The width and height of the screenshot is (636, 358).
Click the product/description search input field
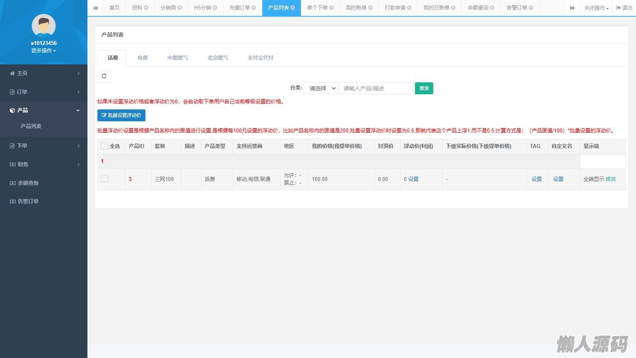coord(377,88)
